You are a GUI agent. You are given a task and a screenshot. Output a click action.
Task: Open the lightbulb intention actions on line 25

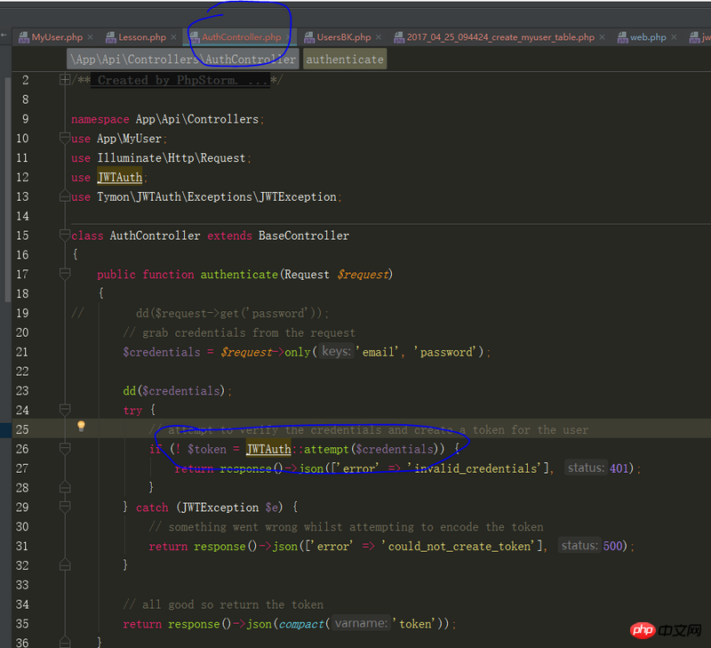coord(81,426)
